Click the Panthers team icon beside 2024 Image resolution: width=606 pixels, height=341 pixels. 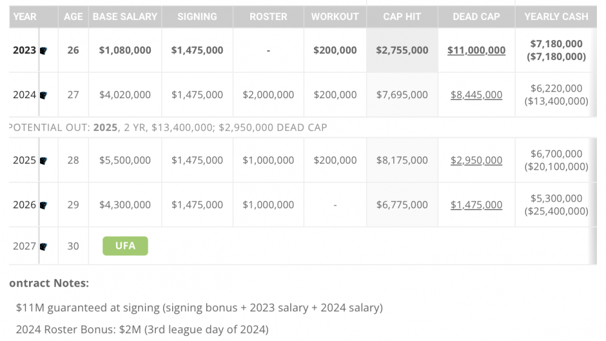click(44, 95)
